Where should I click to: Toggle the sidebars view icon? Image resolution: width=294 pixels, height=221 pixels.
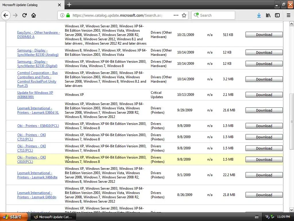277,15
